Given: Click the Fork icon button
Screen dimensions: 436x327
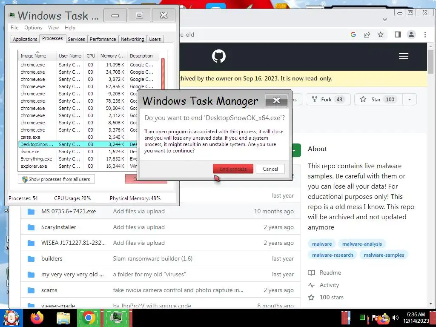Looking at the screenshot, I should pos(328,99).
